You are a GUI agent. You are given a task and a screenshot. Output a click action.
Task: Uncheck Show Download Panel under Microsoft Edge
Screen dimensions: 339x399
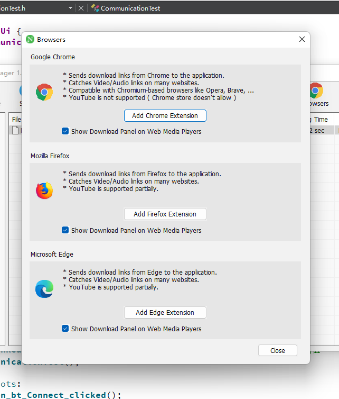click(x=65, y=329)
